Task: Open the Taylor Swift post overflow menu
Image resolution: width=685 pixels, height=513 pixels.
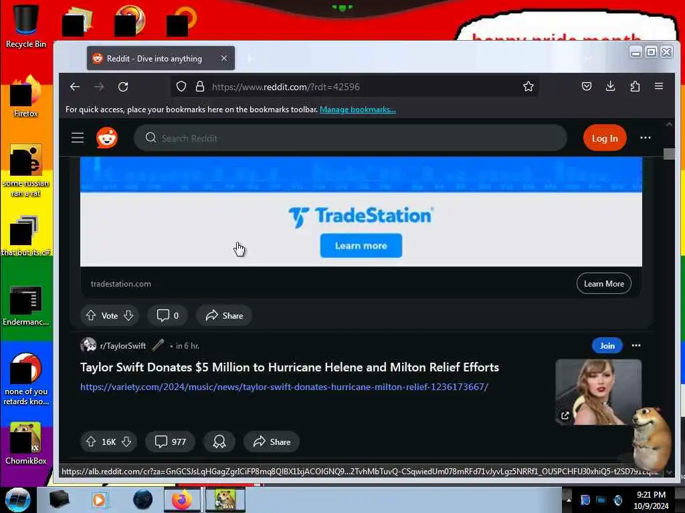Action: [x=636, y=345]
